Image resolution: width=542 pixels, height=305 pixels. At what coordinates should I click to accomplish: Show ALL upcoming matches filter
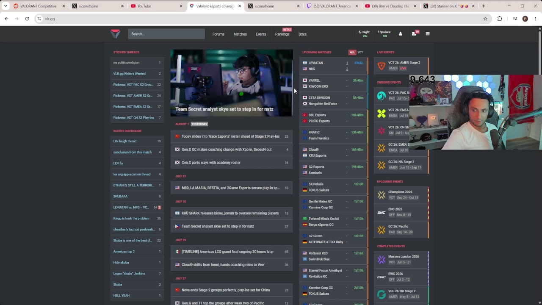coord(352,53)
